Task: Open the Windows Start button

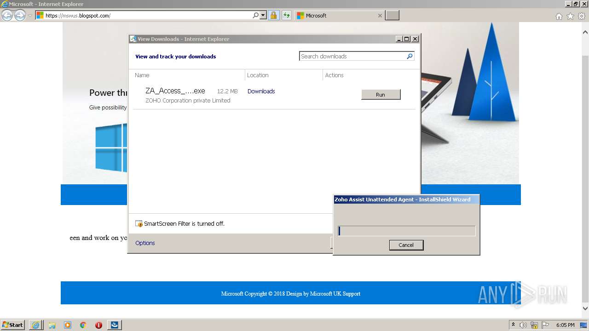Action: (x=13, y=325)
